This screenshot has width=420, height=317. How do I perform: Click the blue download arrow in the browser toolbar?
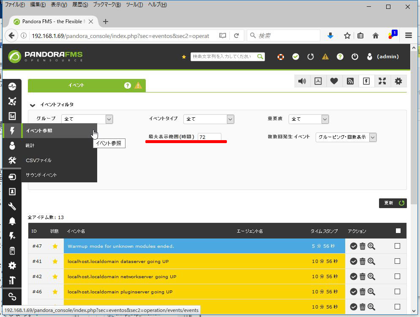point(330,35)
